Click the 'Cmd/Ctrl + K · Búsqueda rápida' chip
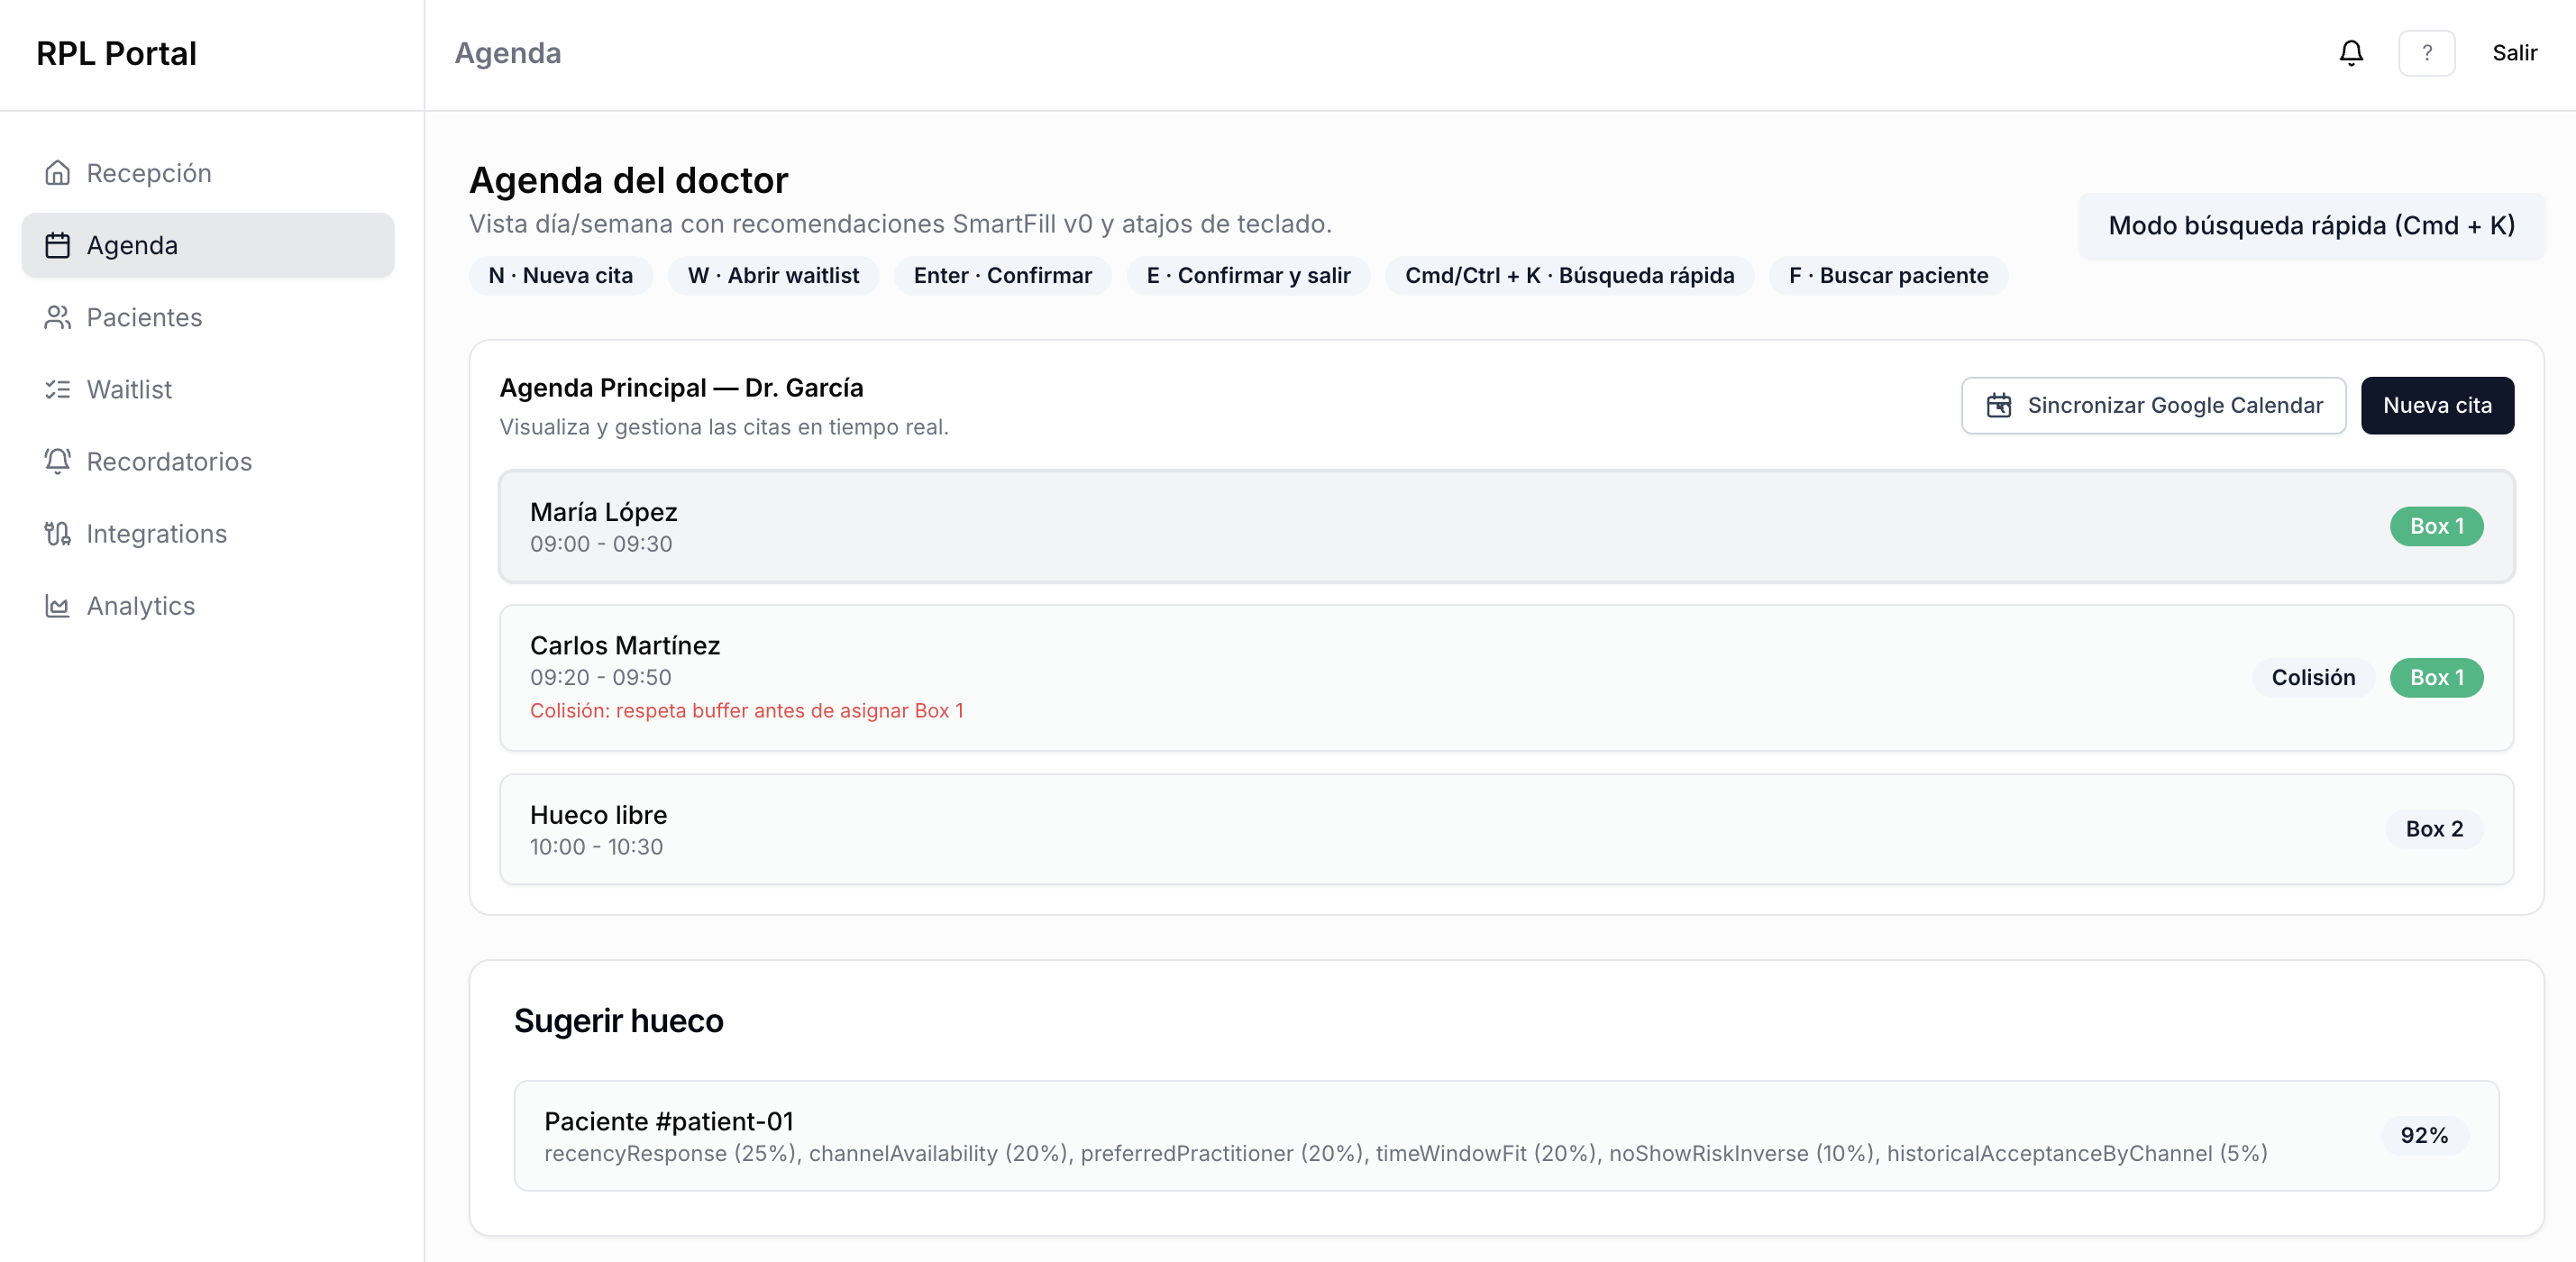 pyautogui.click(x=1569, y=275)
